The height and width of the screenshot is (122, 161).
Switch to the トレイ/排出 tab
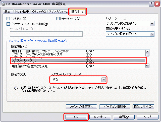point(22,12)
